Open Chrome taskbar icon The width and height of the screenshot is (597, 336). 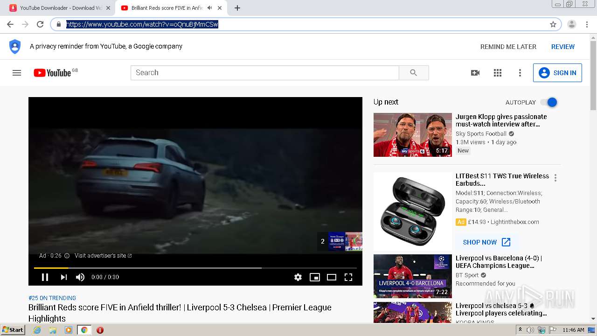84,330
